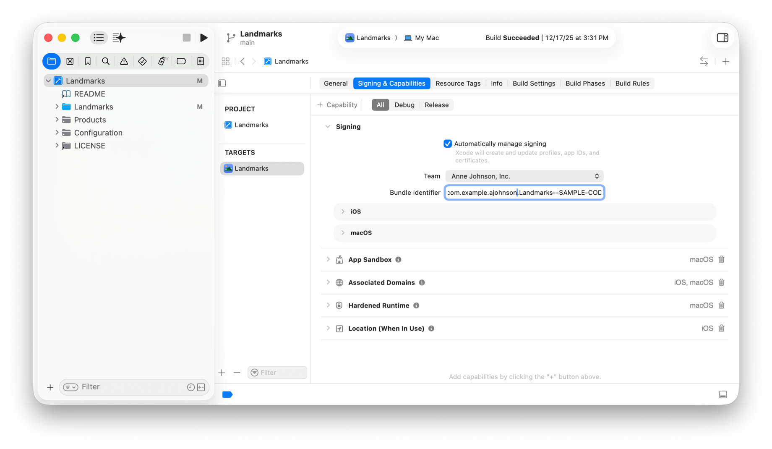Remove the Location (When In Use) capability
The width and height of the screenshot is (772, 449).
pos(722,328)
